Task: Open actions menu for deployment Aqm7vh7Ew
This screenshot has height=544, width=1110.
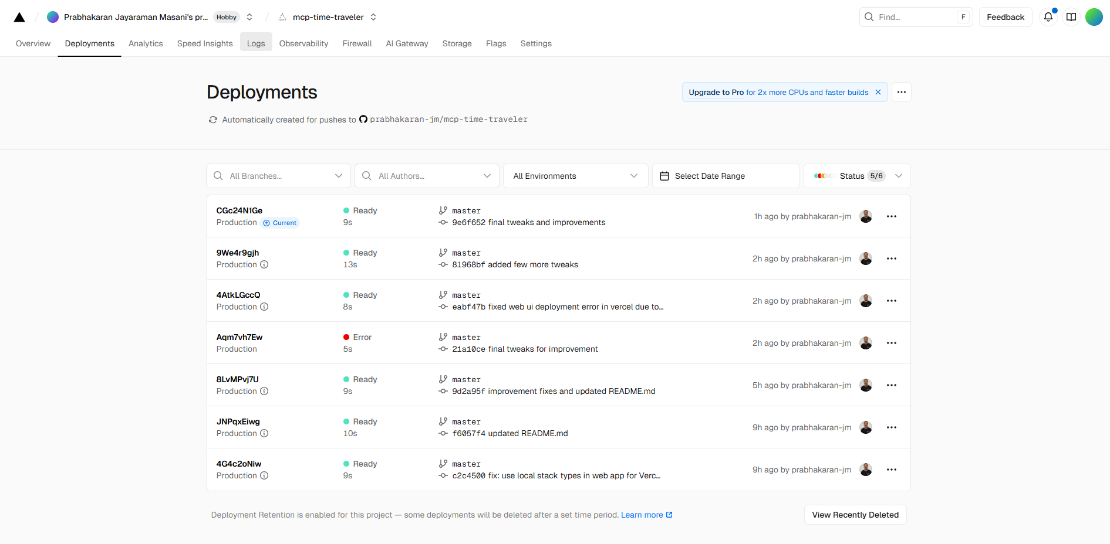Action: (x=892, y=343)
